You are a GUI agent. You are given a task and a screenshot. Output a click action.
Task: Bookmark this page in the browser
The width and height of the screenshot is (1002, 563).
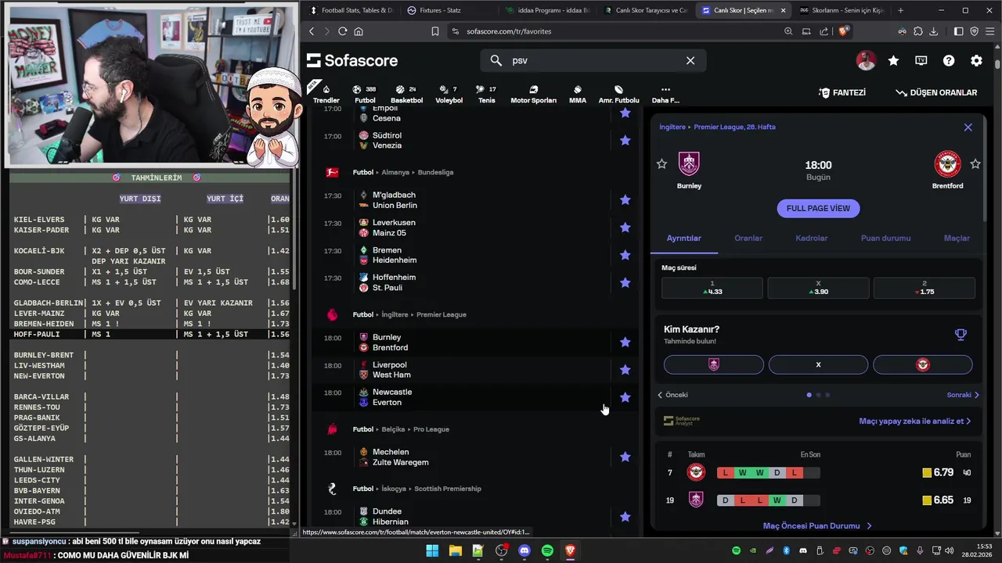coord(435,31)
